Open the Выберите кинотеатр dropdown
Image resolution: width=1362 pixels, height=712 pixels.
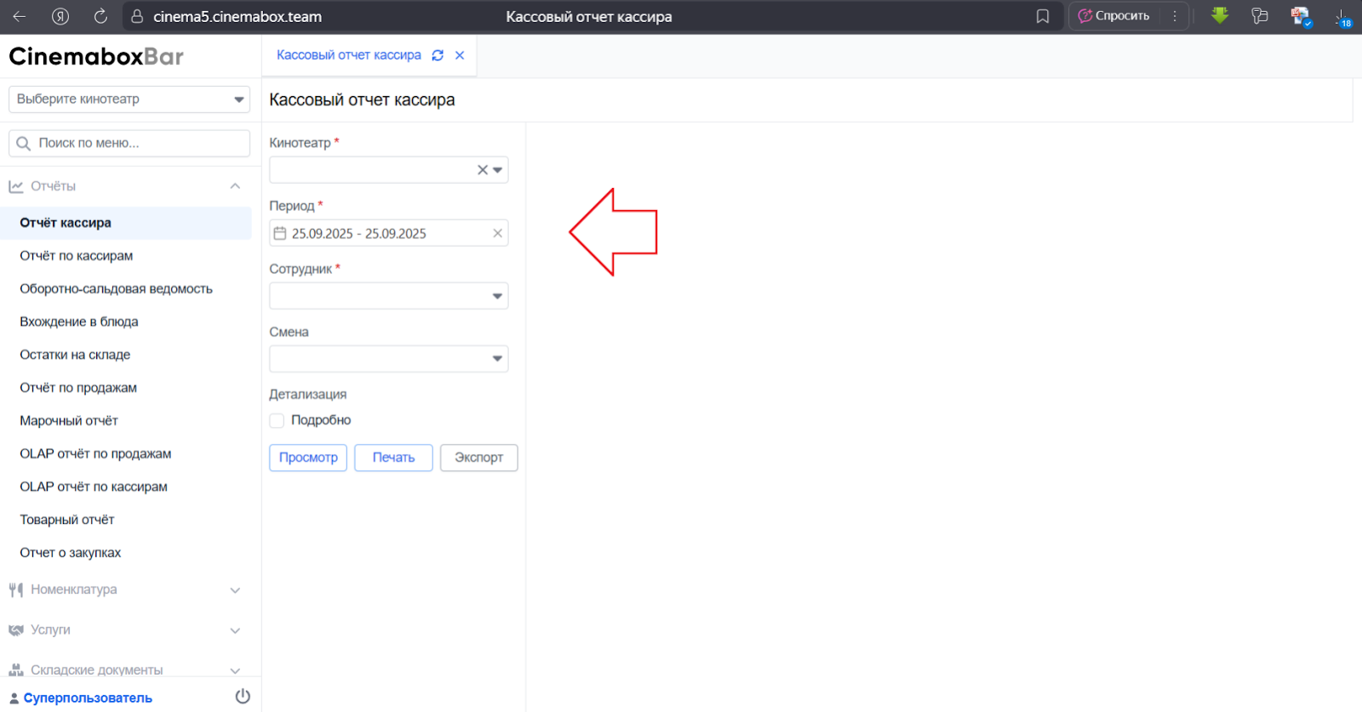pos(129,100)
